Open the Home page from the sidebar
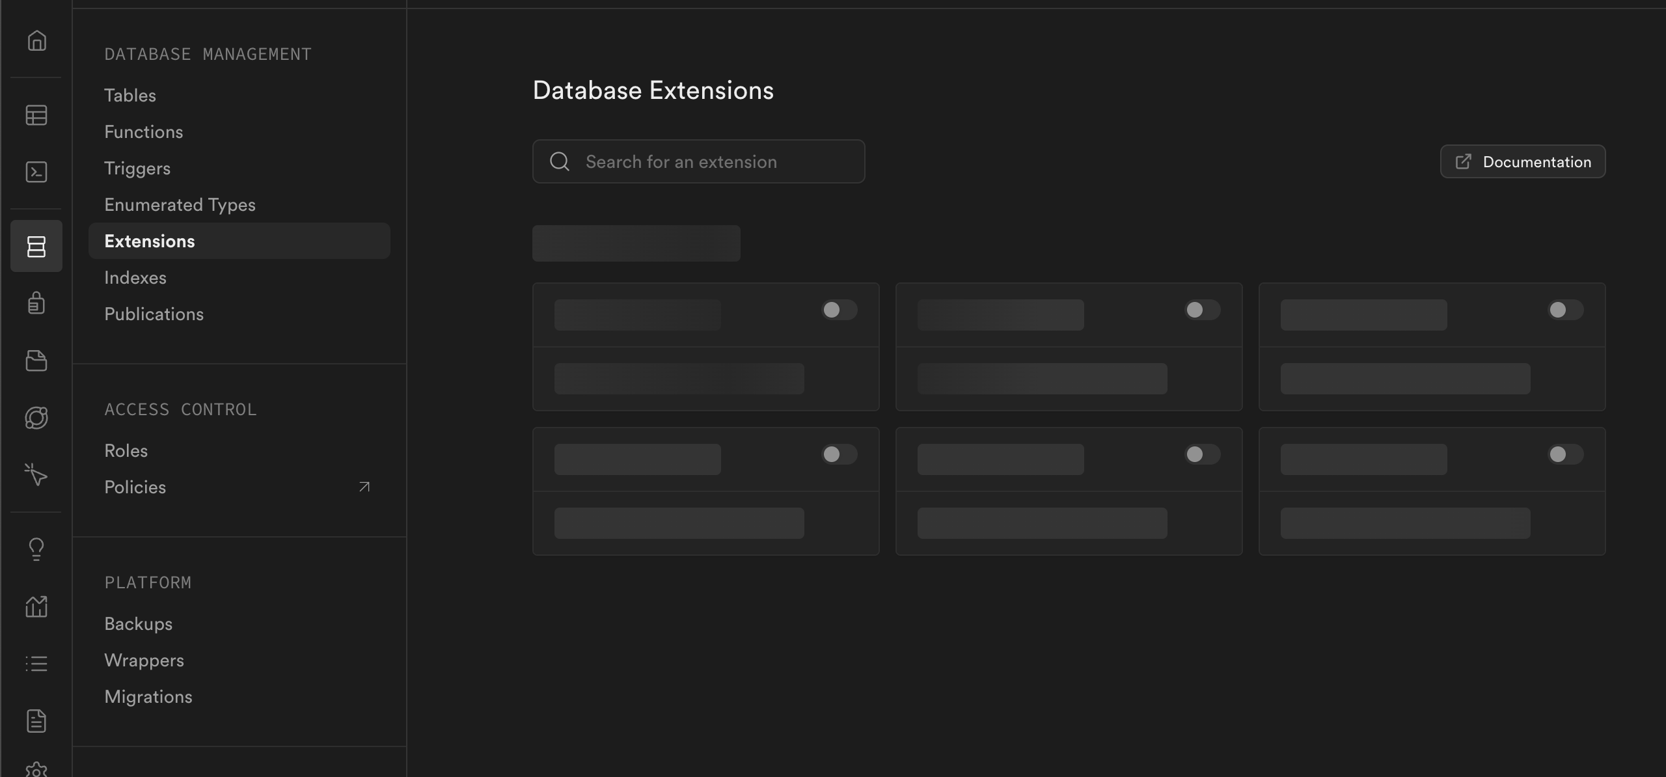1666x777 pixels. [36, 40]
